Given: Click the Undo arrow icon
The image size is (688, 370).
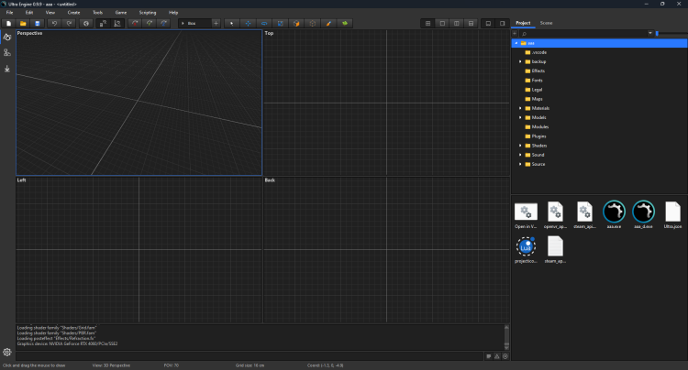Looking at the screenshot, I should pos(55,23).
